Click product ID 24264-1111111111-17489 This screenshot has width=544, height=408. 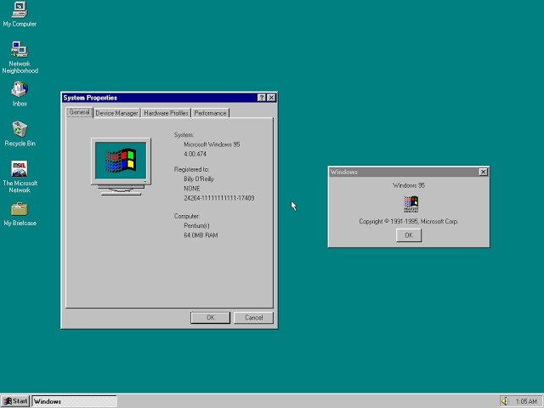219,198
